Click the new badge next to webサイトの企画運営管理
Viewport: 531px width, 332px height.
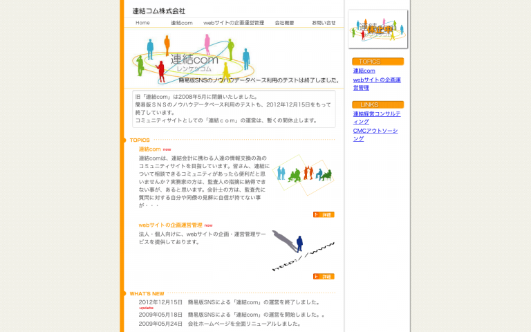point(209,225)
